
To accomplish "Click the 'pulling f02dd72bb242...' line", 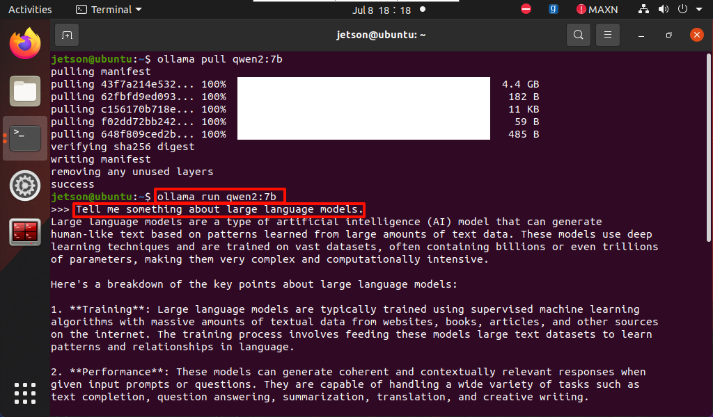I will point(139,122).
